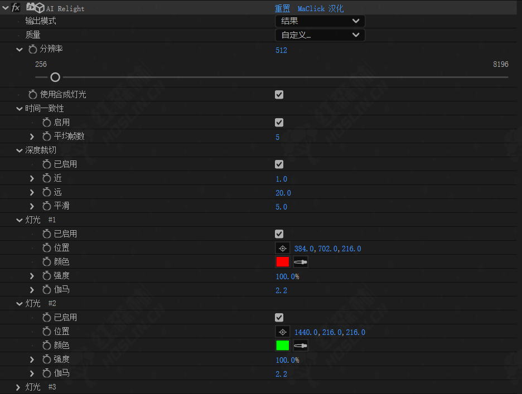Uncheck 已启用 under 深度裁切
The height and width of the screenshot is (394, 522).
tap(279, 164)
